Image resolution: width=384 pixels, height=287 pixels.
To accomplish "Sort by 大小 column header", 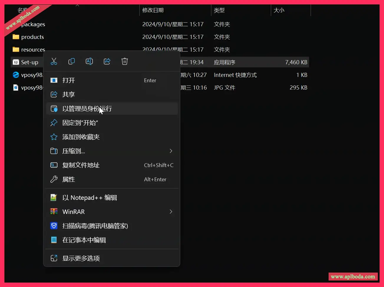I will [x=279, y=10].
